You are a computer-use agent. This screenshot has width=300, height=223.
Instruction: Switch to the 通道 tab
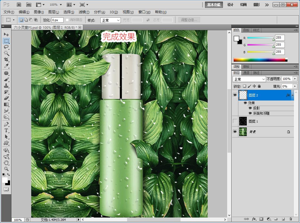(x=246, y=73)
